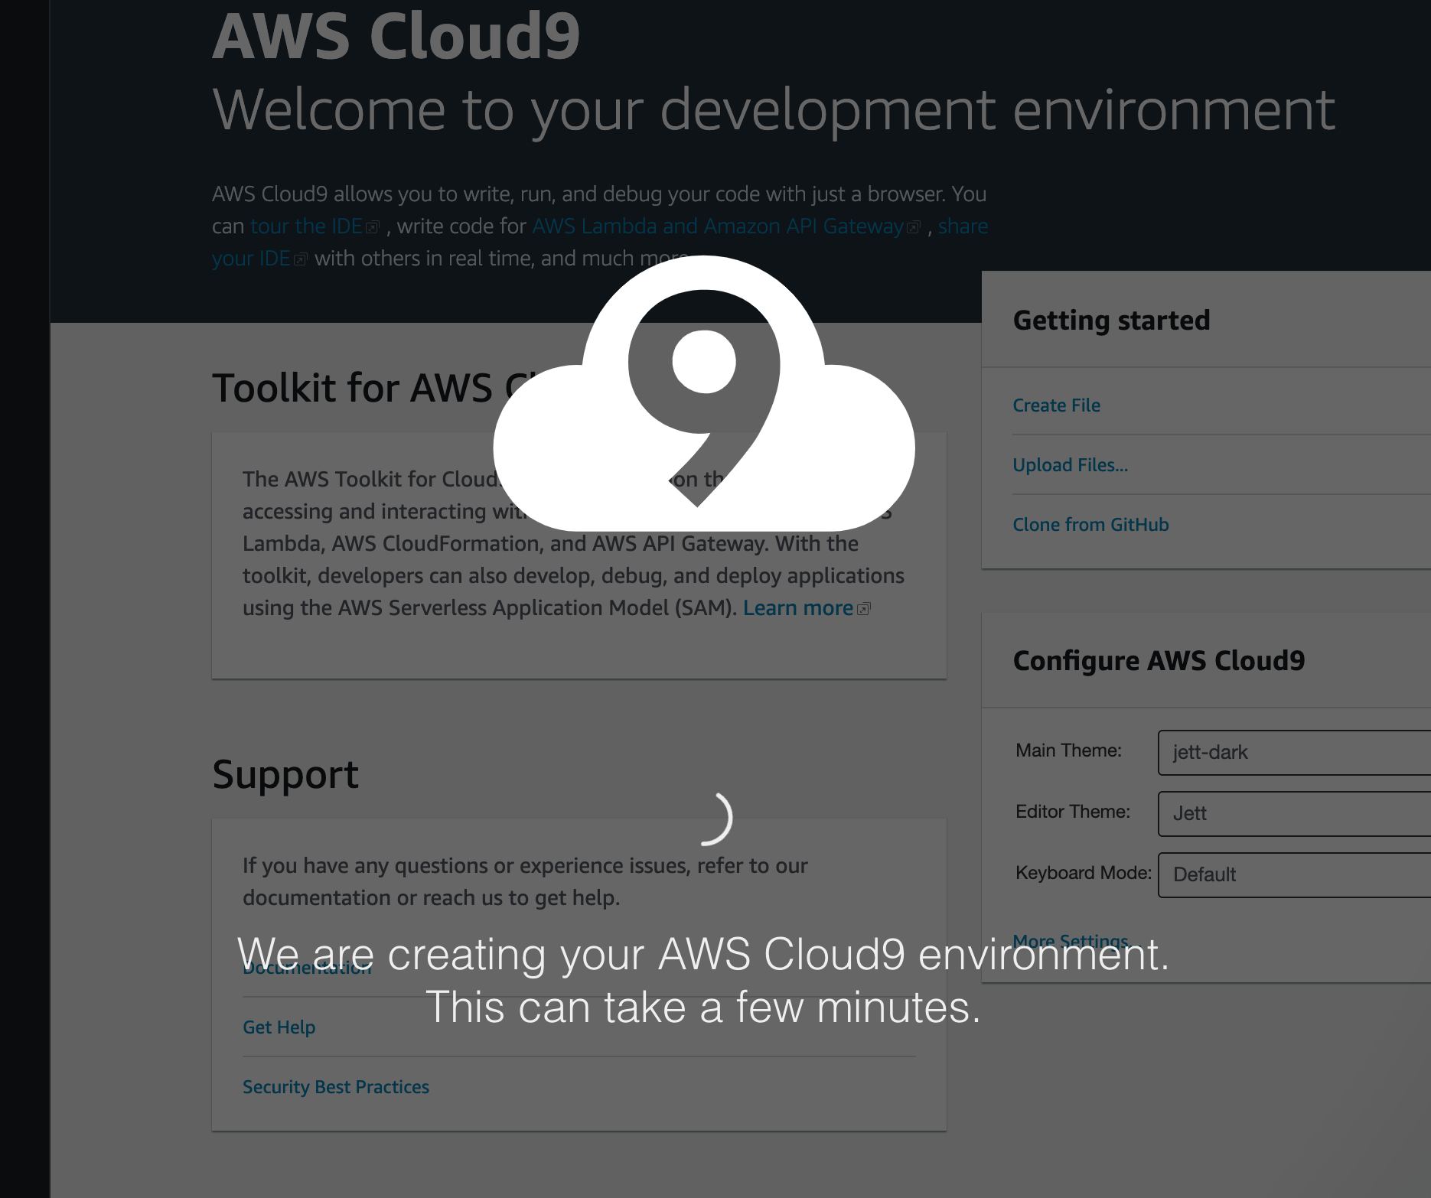Click the Cloud9 cloud logo
The height and width of the screenshot is (1198, 1431).
[704, 394]
